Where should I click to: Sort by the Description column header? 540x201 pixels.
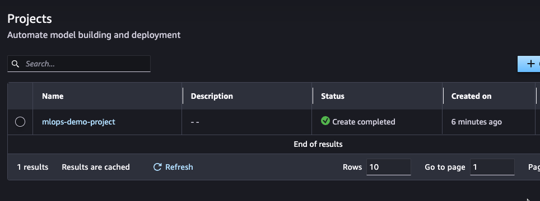212,96
